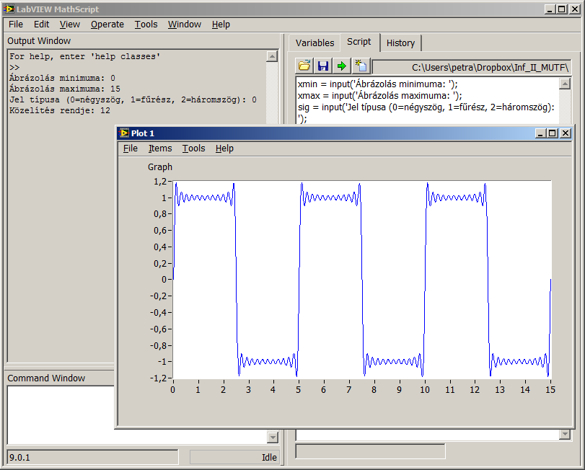Maximize the Plot 1 window
Screen dimensions: 585x470
pyautogui.click(x=553, y=133)
